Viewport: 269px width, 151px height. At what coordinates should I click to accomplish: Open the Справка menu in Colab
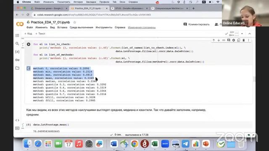[x=120, y=27]
